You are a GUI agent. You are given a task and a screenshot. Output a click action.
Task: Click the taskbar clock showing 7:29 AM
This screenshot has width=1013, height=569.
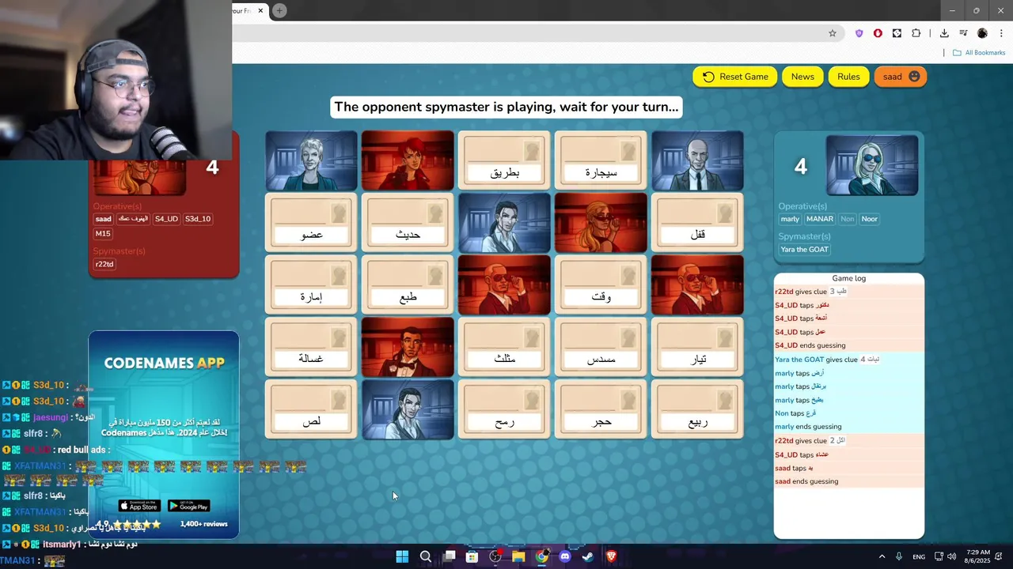[x=977, y=557]
